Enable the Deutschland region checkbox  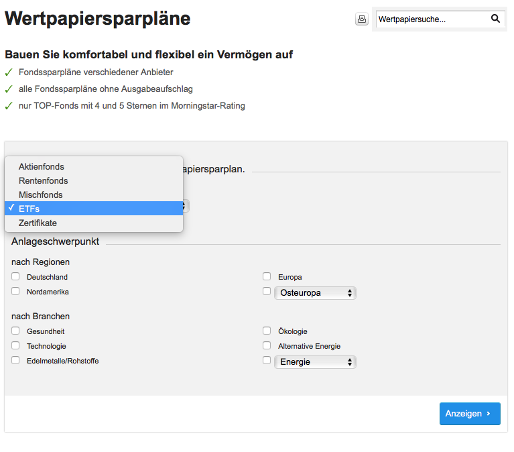15,276
